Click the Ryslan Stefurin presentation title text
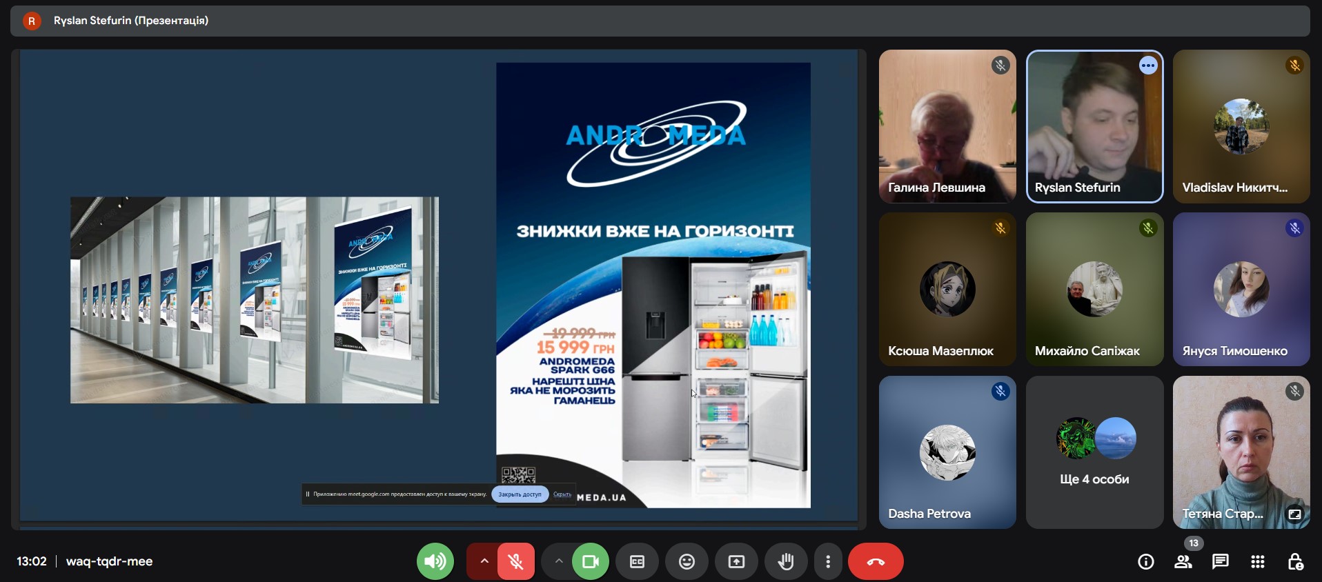This screenshot has width=1322, height=582. [131, 21]
